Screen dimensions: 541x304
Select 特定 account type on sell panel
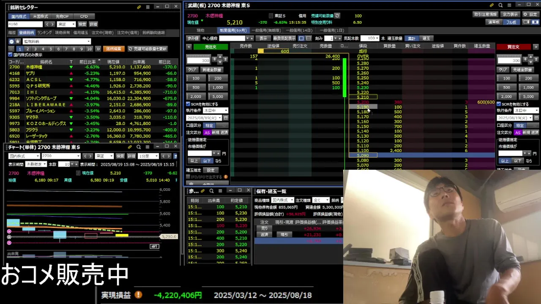coord(209,125)
